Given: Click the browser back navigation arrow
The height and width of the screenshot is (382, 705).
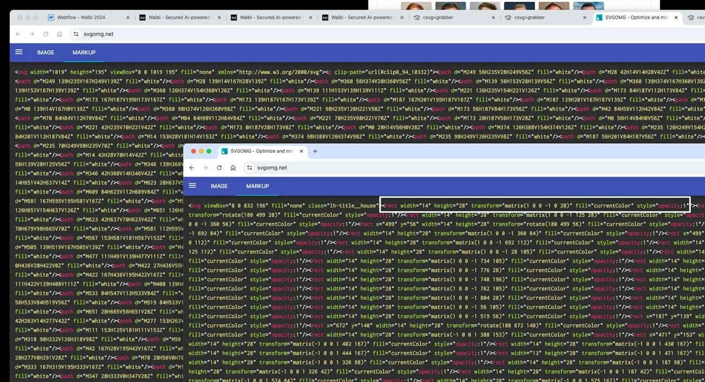Looking at the screenshot, I should click(x=18, y=34).
